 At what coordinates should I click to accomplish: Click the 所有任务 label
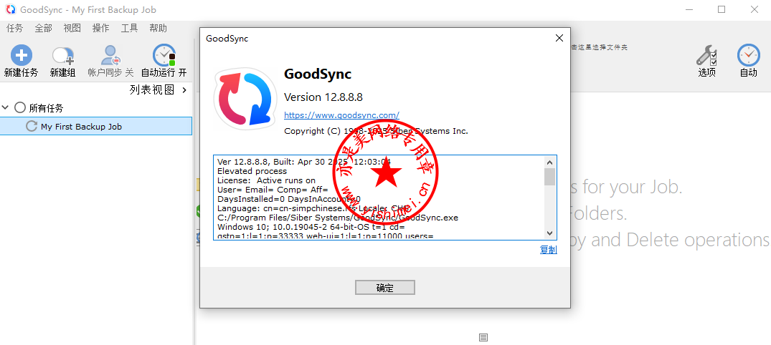(46, 108)
